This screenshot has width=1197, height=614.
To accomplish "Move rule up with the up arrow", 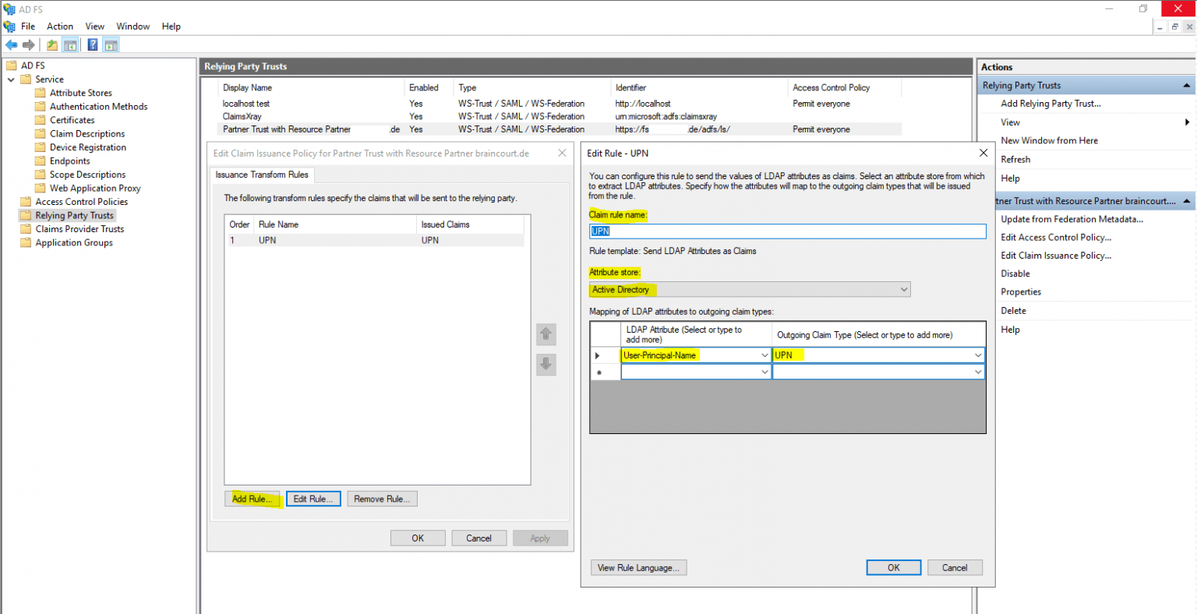I will (x=546, y=334).
